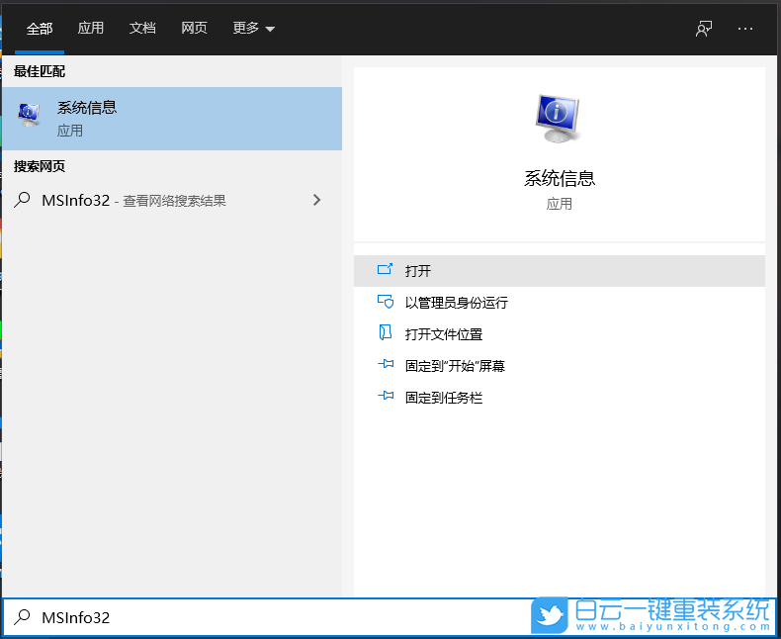This screenshot has width=781, height=639.
Task: Choose 打开文件位置
Action: pos(560,334)
